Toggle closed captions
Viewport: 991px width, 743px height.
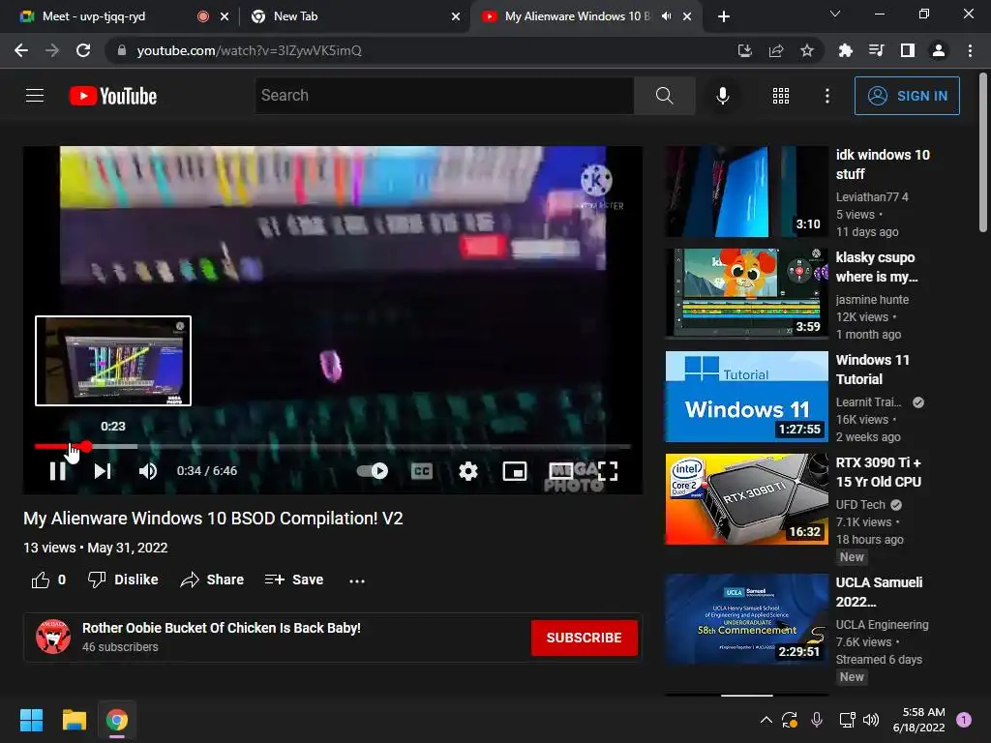coord(422,471)
